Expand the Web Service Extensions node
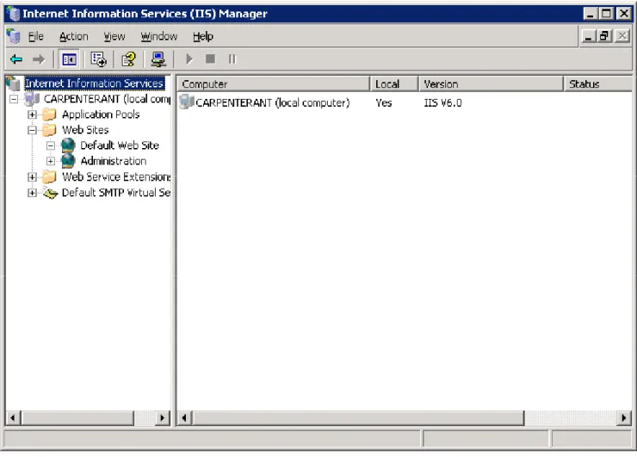637x457 pixels. click(32, 177)
